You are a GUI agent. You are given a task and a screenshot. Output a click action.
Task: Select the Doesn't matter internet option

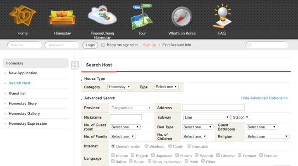tap(113, 146)
